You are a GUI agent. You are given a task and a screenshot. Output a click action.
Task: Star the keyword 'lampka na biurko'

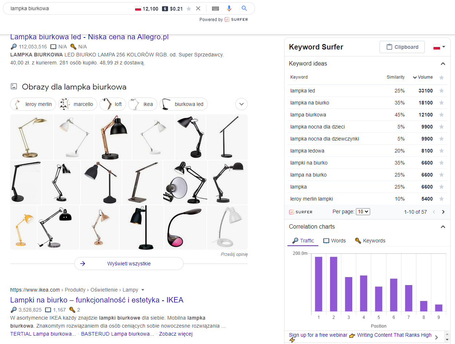click(x=442, y=103)
